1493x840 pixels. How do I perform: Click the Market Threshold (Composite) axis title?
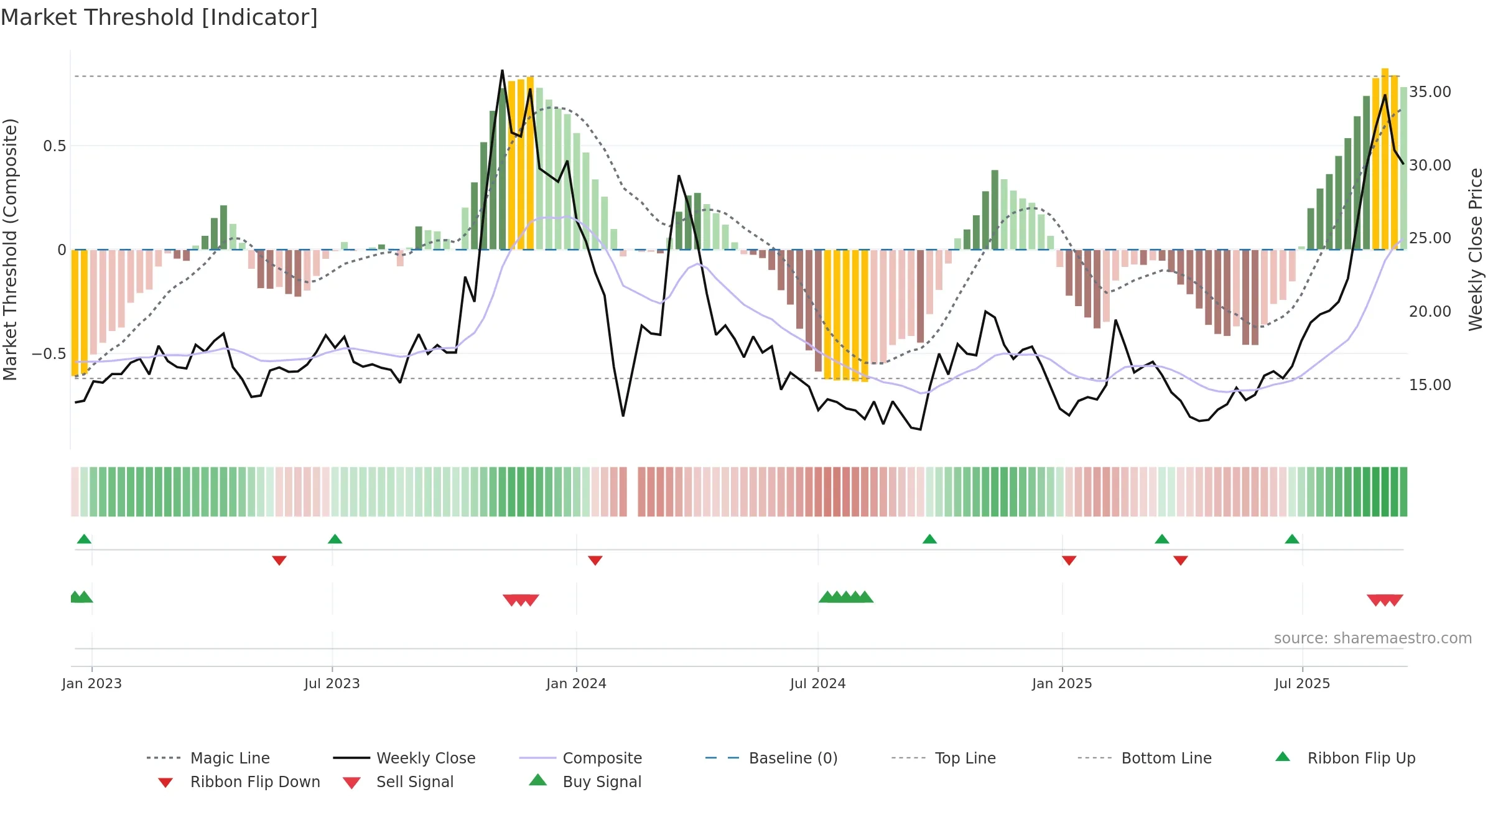click(x=10, y=250)
